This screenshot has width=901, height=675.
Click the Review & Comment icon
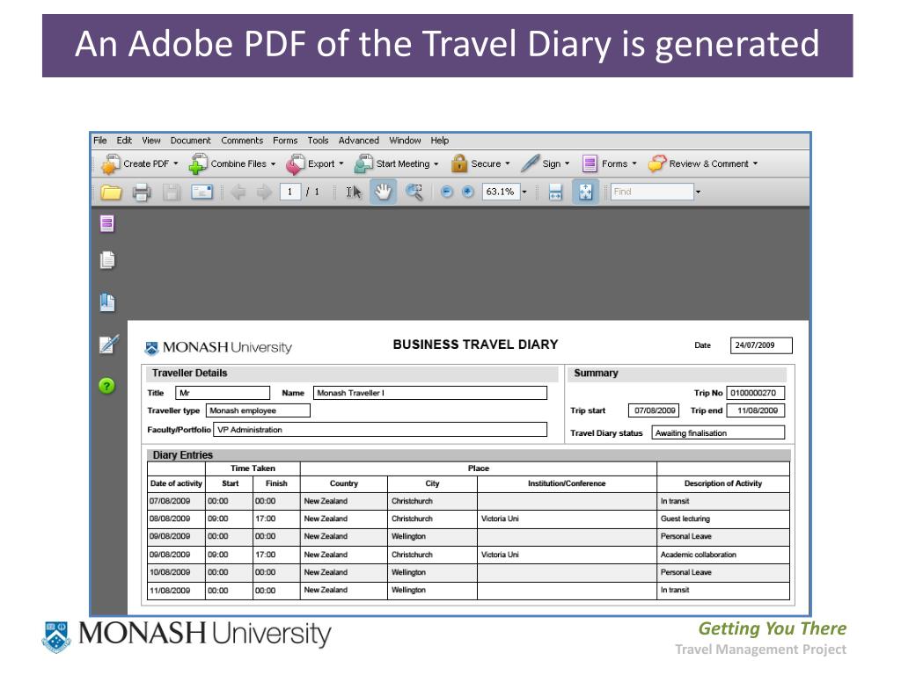coord(657,164)
